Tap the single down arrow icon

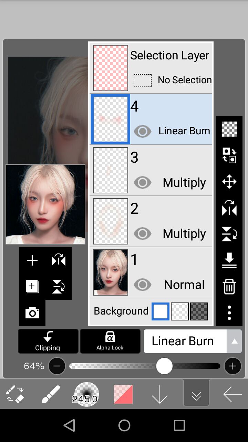pos(160,394)
